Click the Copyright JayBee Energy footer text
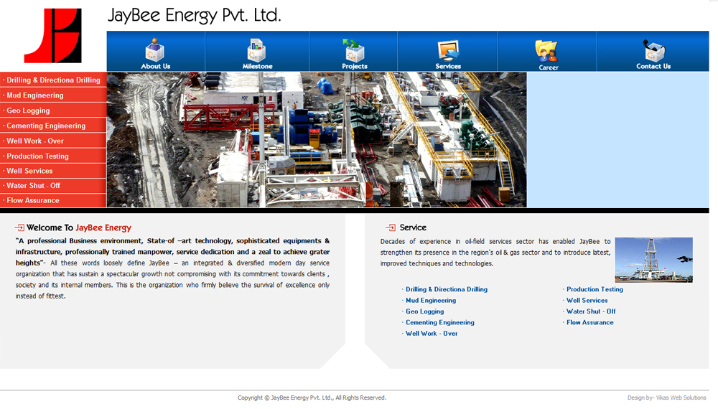 click(312, 398)
